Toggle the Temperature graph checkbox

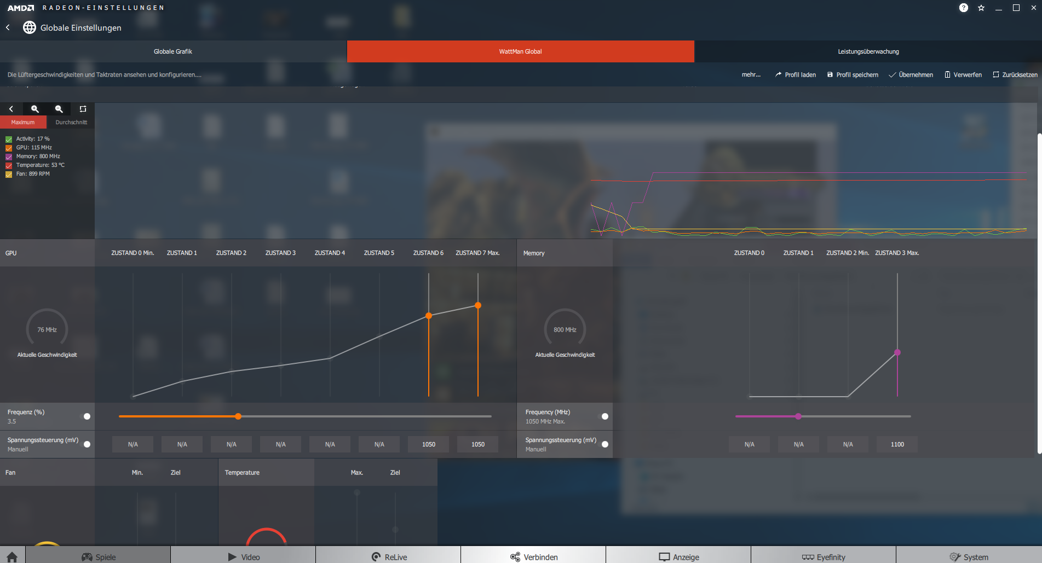pyautogui.click(x=9, y=165)
